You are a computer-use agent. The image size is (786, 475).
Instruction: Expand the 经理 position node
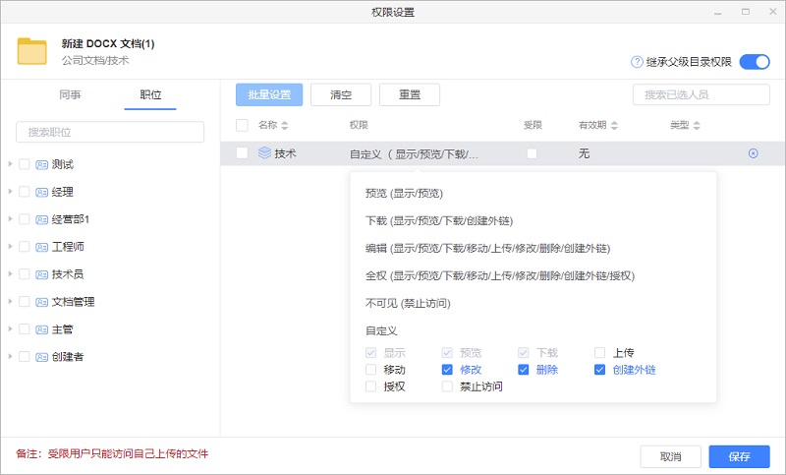[10, 192]
